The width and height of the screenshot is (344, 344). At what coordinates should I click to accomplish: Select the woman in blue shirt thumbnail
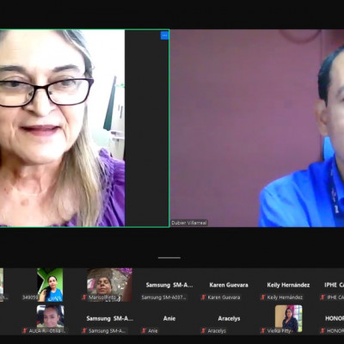[x=50, y=285]
